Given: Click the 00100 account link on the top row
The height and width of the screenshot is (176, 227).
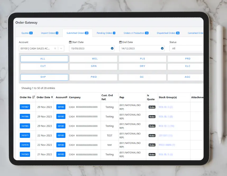Looking at the screenshot, I should pos(61,107).
